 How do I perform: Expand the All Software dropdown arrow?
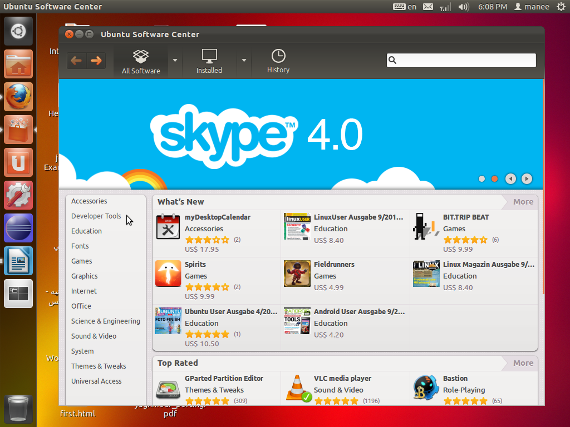(x=175, y=61)
